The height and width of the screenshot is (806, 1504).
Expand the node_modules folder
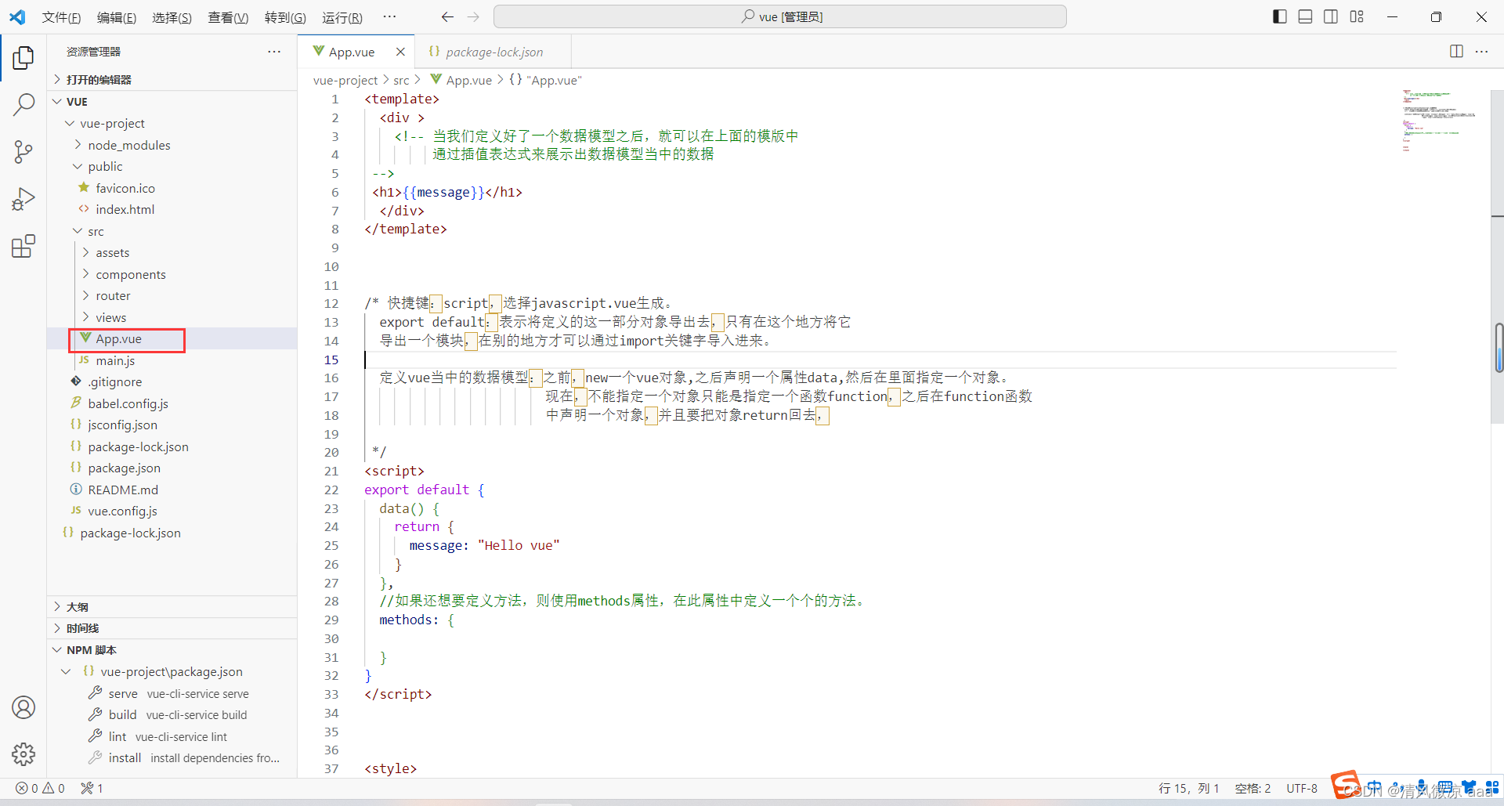[x=172, y=146]
